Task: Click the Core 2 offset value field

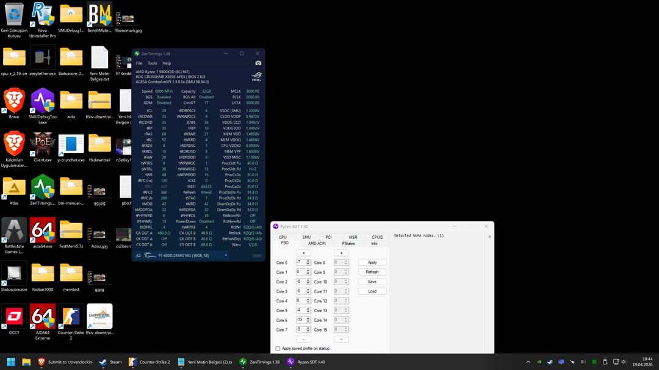Action: pos(301,282)
